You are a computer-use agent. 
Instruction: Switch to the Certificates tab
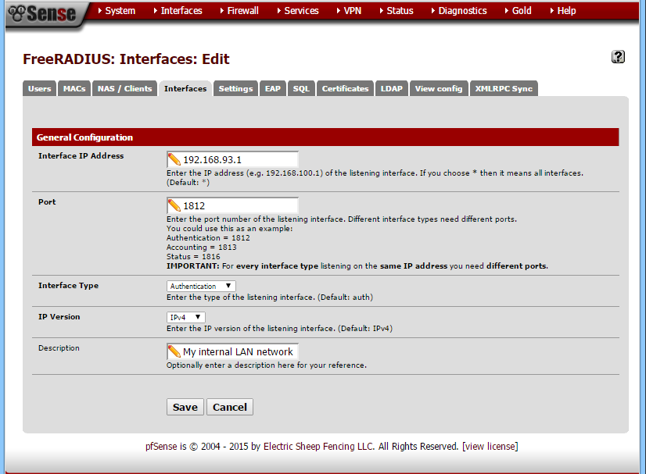click(345, 88)
